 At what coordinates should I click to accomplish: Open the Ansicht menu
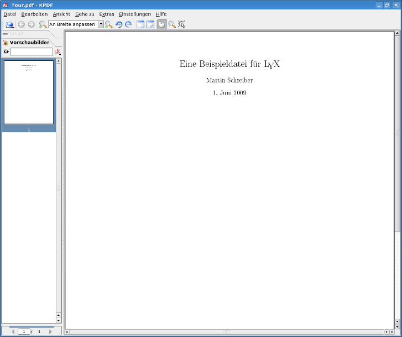pyautogui.click(x=61, y=14)
